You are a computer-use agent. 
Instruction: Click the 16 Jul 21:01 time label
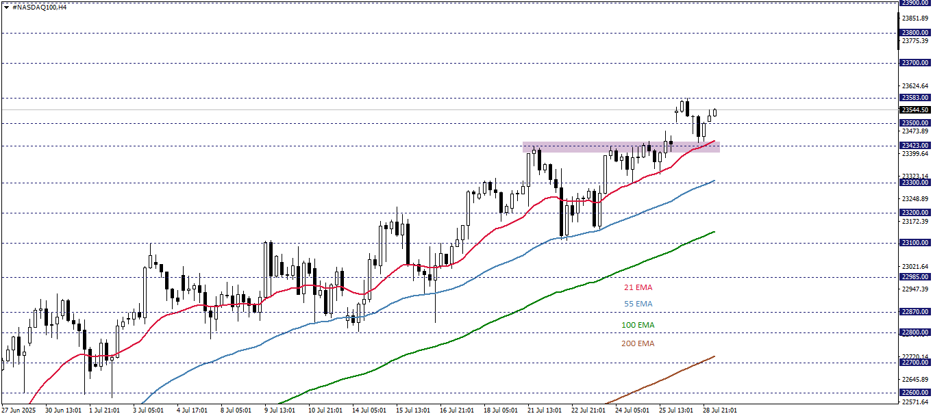(457, 411)
